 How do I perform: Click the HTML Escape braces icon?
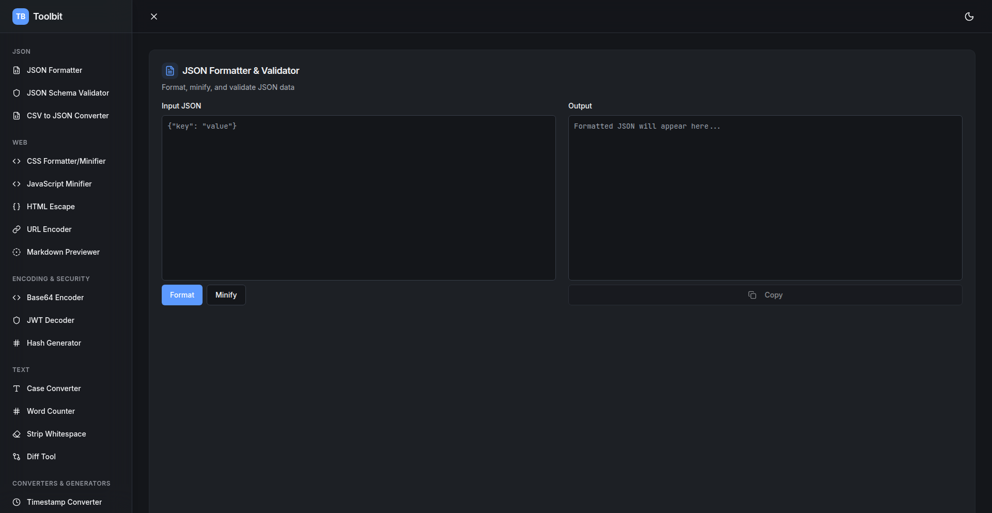(x=17, y=207)
